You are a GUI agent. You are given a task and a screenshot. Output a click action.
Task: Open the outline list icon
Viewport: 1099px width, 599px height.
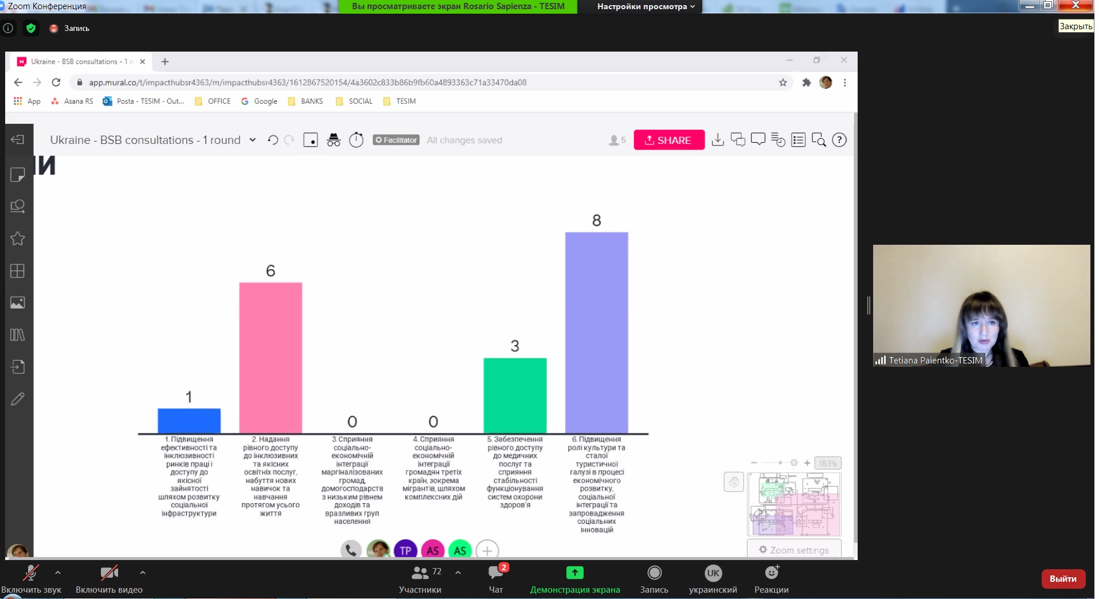(x=798, y=140)
